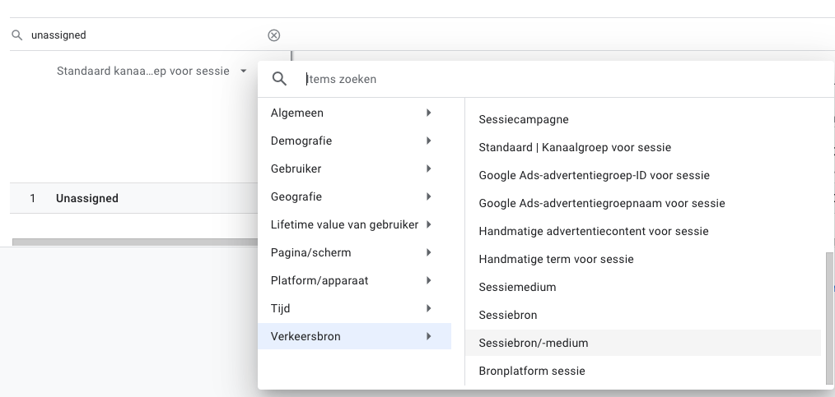Select the Sessiebron/-medium option
Screen dimensions: 835x397
pyautogui.click(x=534, y=343)
